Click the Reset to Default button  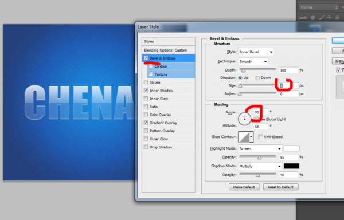click(x=280, y=187)
